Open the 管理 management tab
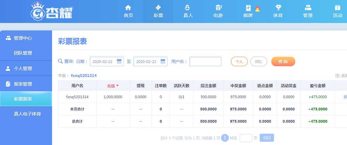This screenshot has width=347, height=145. pyautogui.click(x=308, y=11)
